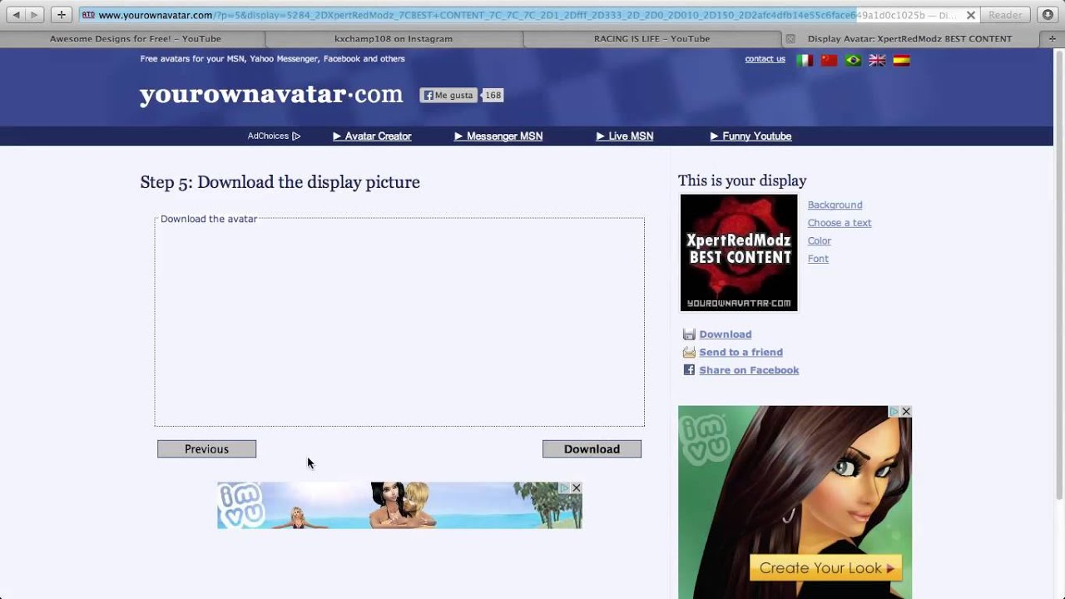Switch language with the Brazilian flag
This screenshot has width=1065, height=599.
853,60
